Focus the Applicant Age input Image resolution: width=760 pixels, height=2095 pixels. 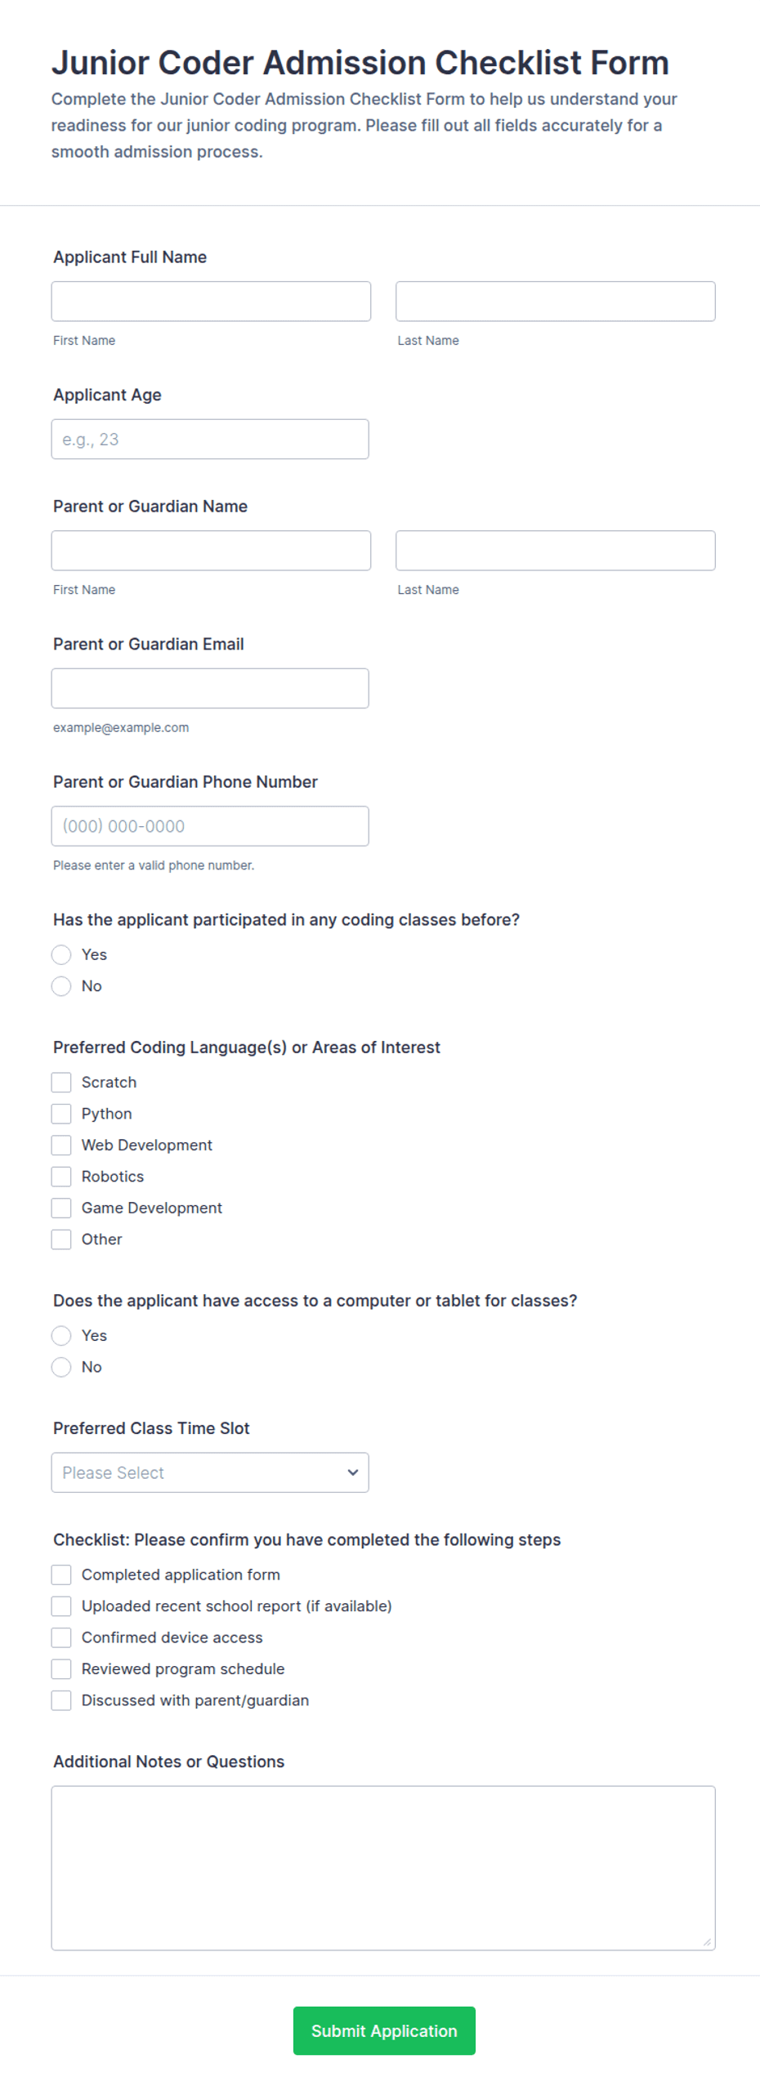click(x=210, y=439)
